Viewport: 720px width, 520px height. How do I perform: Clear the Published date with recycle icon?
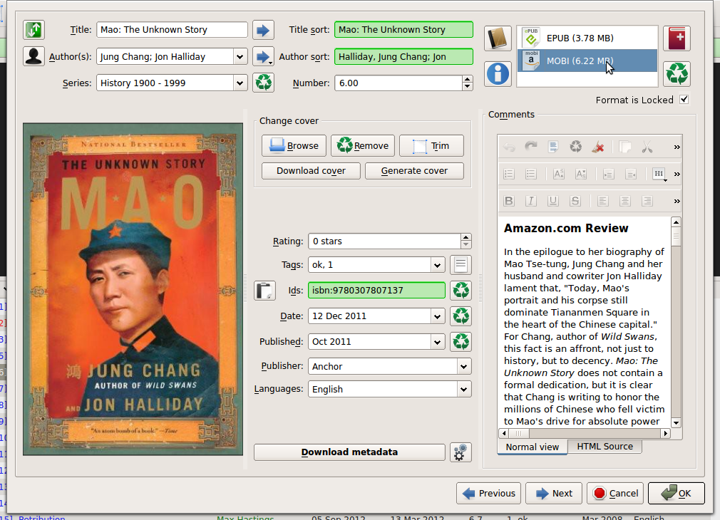[461, 342]
